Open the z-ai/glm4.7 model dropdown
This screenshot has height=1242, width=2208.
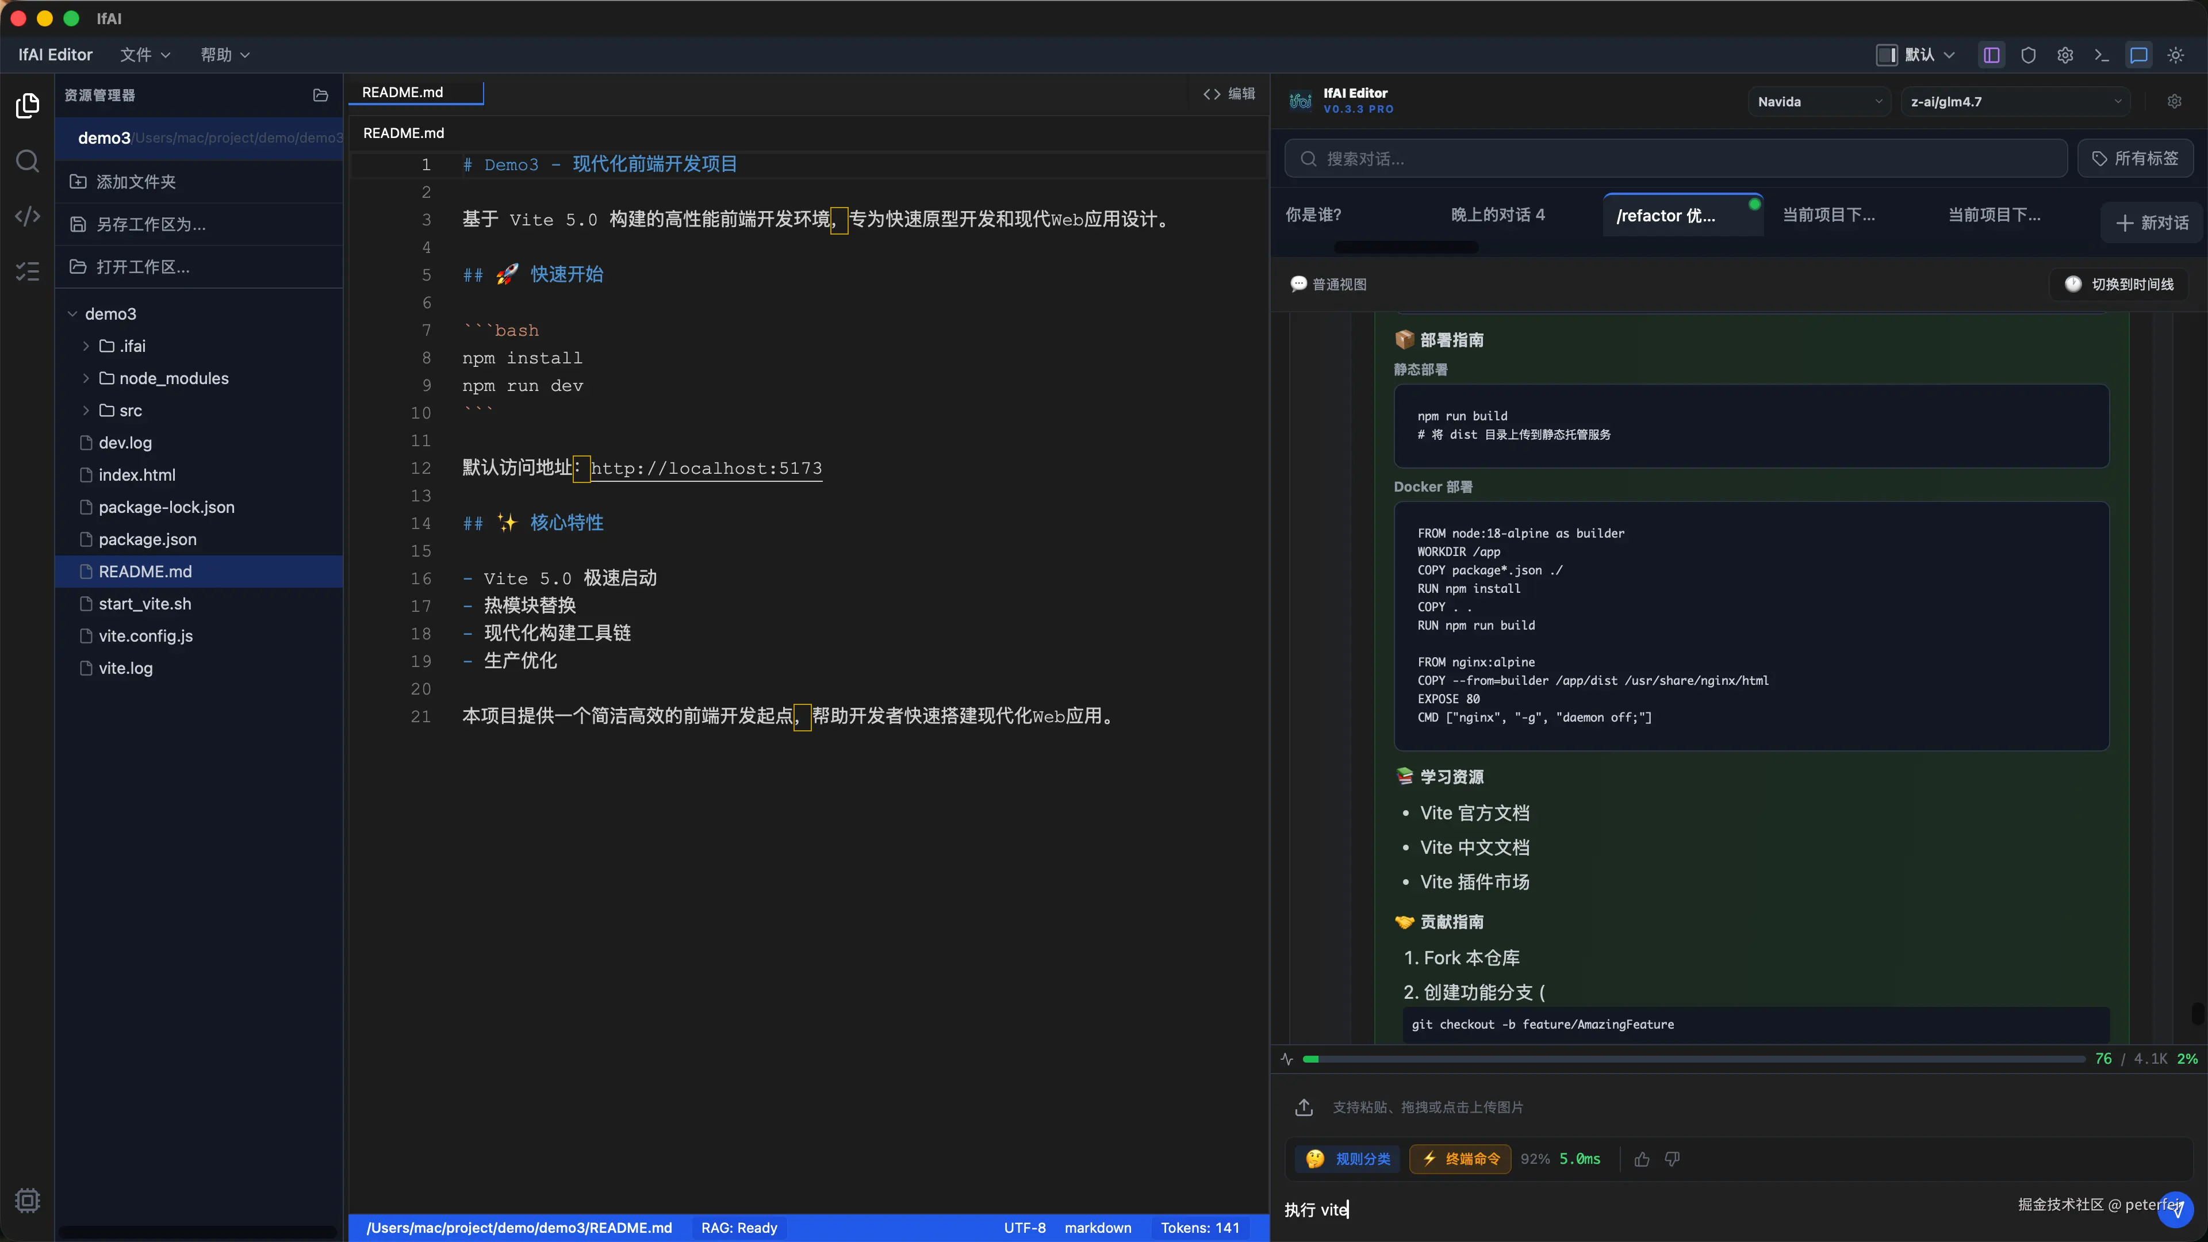(2014, 101)
